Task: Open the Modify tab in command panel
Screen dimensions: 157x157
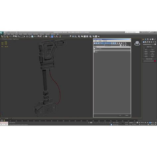Action: click(x=145, y=39)
